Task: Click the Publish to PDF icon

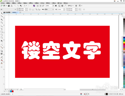Action: 43,6
